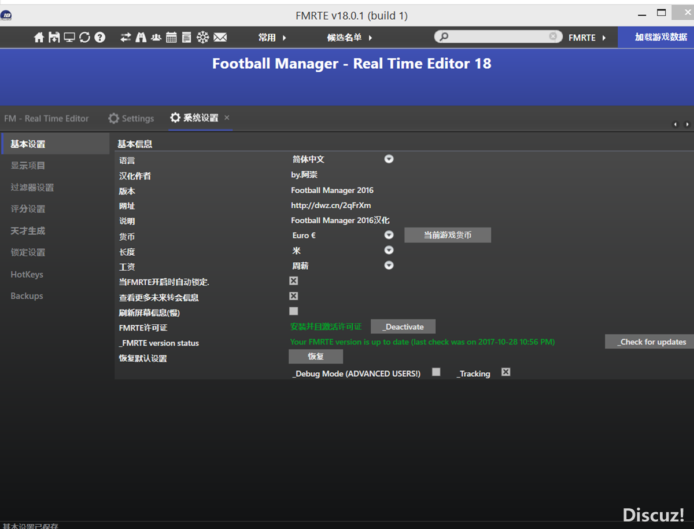Viewport: 694px width, 529px height.
Task: Click the _Deactivate license button
Action: 403,326
